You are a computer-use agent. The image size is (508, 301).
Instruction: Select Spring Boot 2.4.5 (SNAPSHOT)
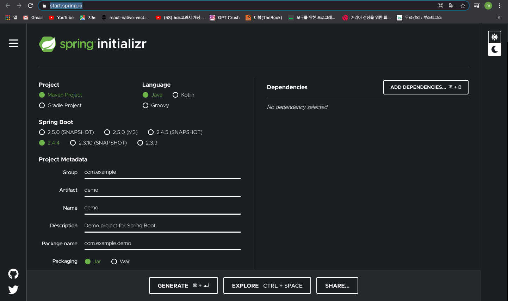pos(175,132)
